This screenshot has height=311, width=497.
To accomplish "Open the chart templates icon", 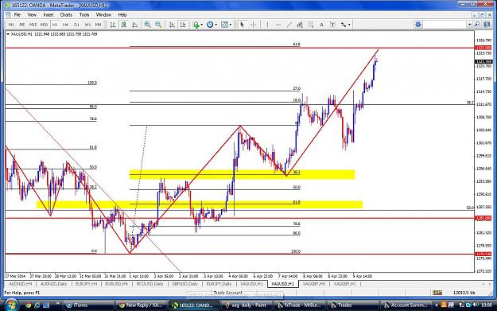I will click(224, 25).
